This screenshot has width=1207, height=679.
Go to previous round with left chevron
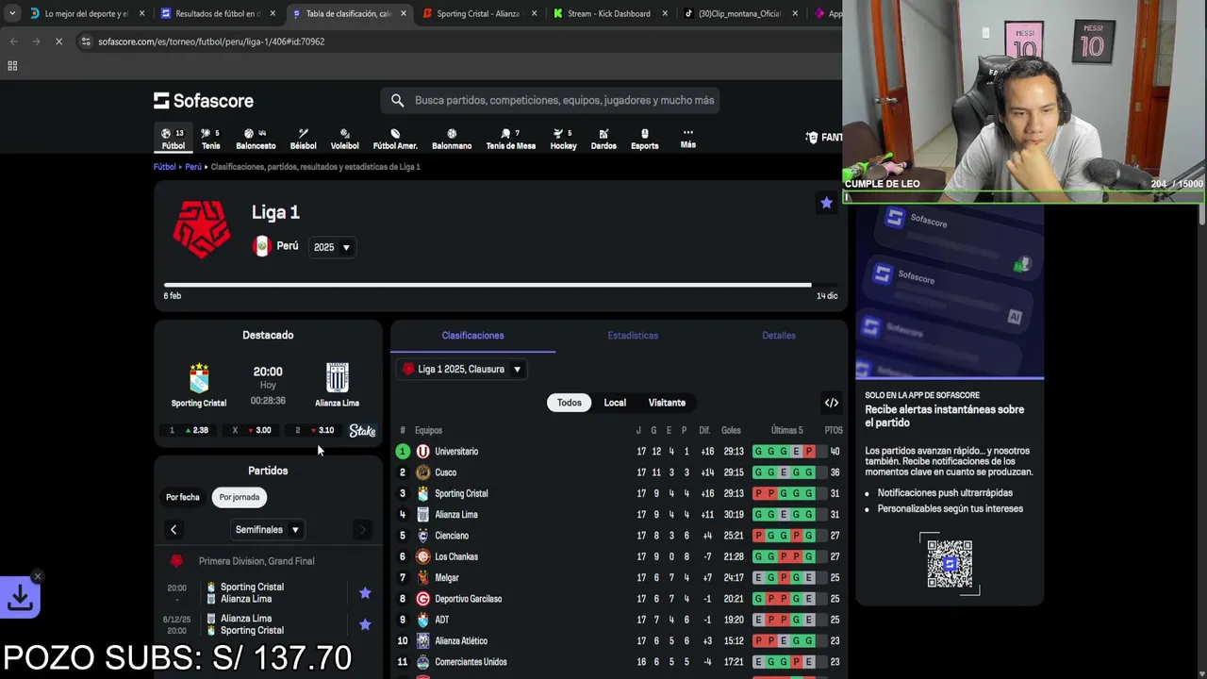tap(174, 530)
